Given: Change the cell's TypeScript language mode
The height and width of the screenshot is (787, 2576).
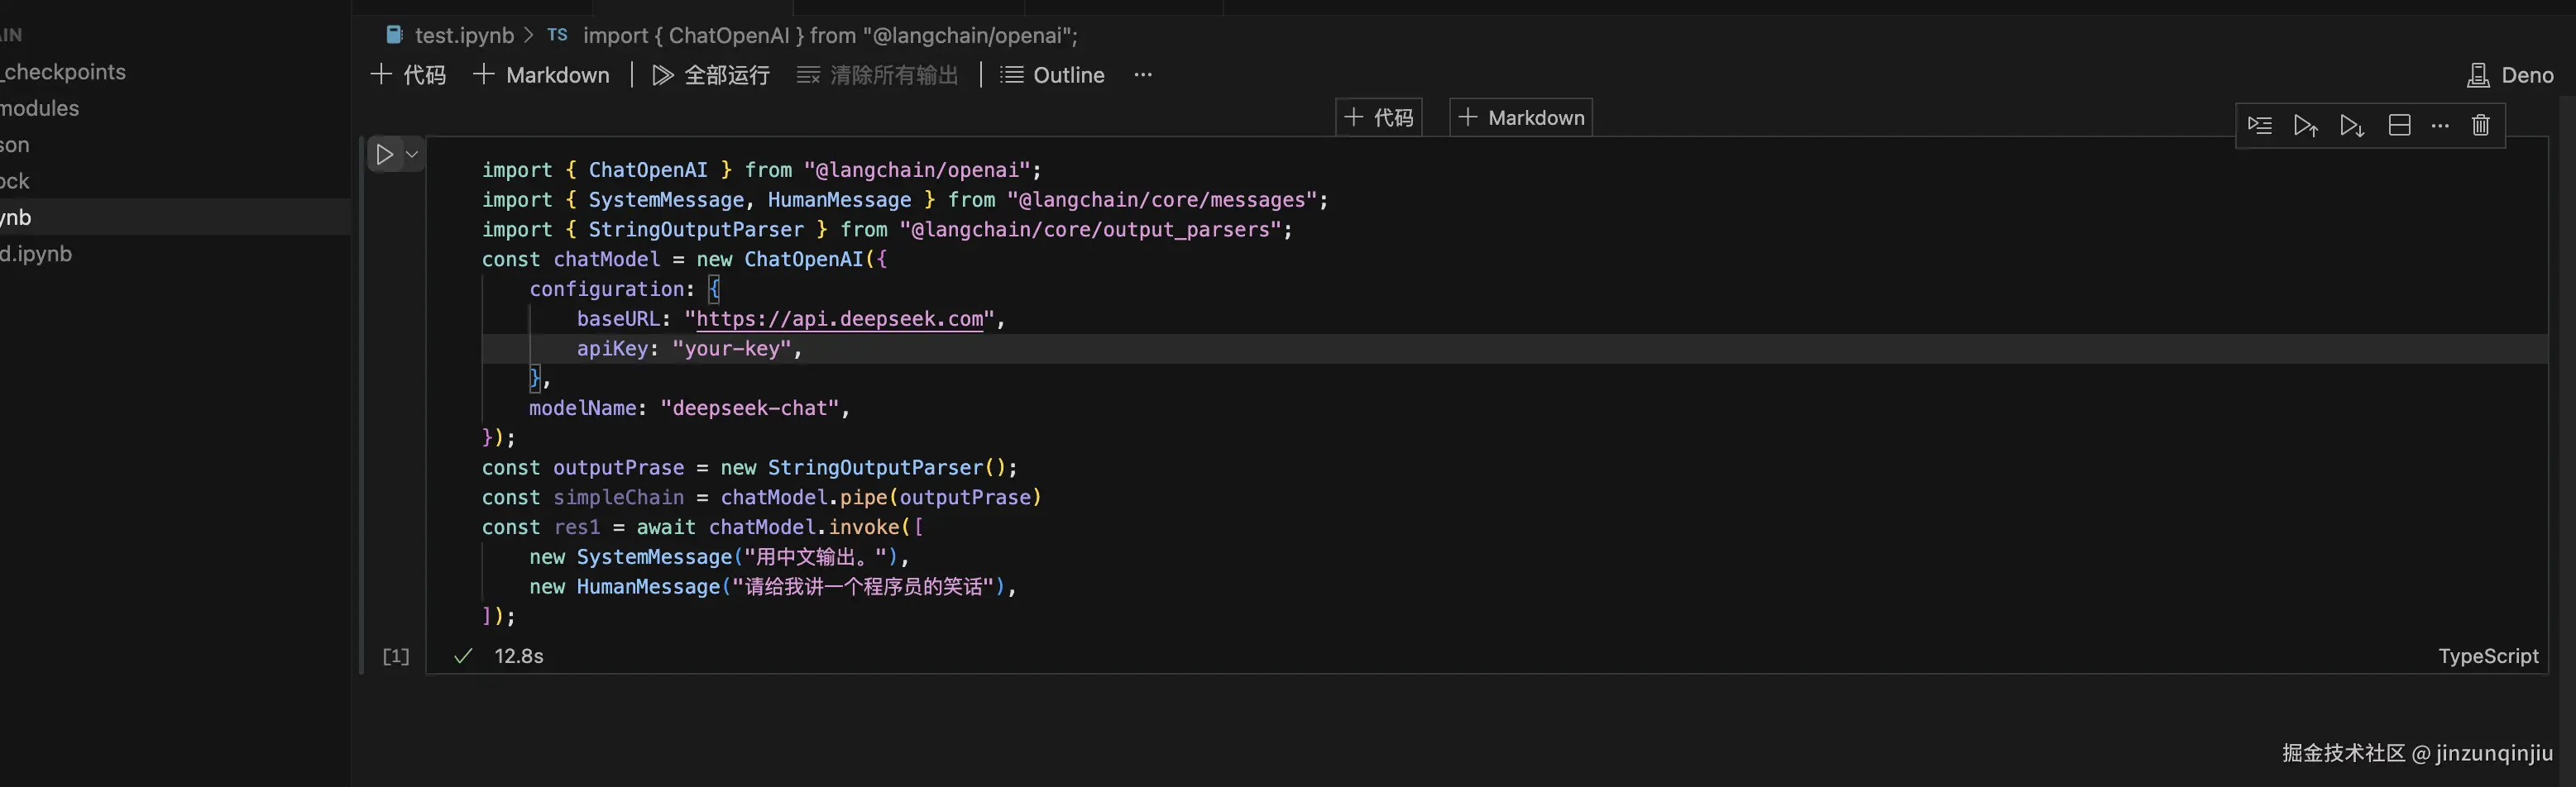Looking at the screenshot, I should [2487, 656].
